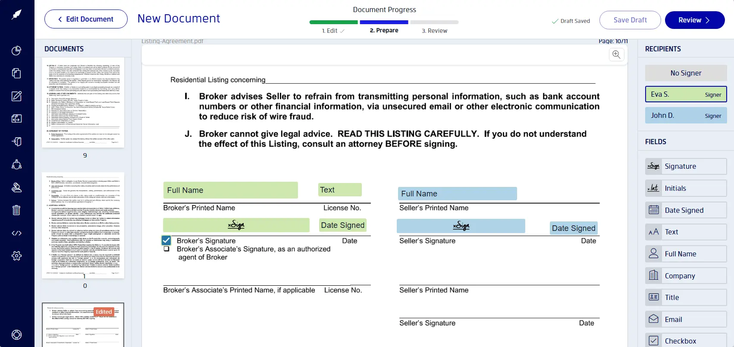
Task: Go to step 1. Edit
Action: [333, 31]
